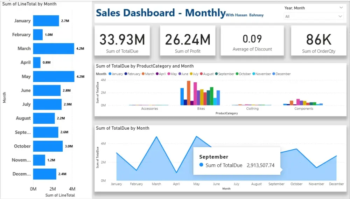Click the August bar in LineTotal chart
This screenshot has width=350, height=199.
click(44, 118)
